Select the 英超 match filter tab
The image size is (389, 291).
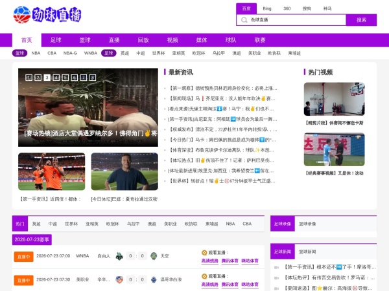(x=36, y=224)
